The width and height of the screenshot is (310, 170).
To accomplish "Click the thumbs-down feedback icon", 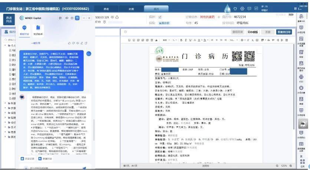I will click(x=73, y=43).
